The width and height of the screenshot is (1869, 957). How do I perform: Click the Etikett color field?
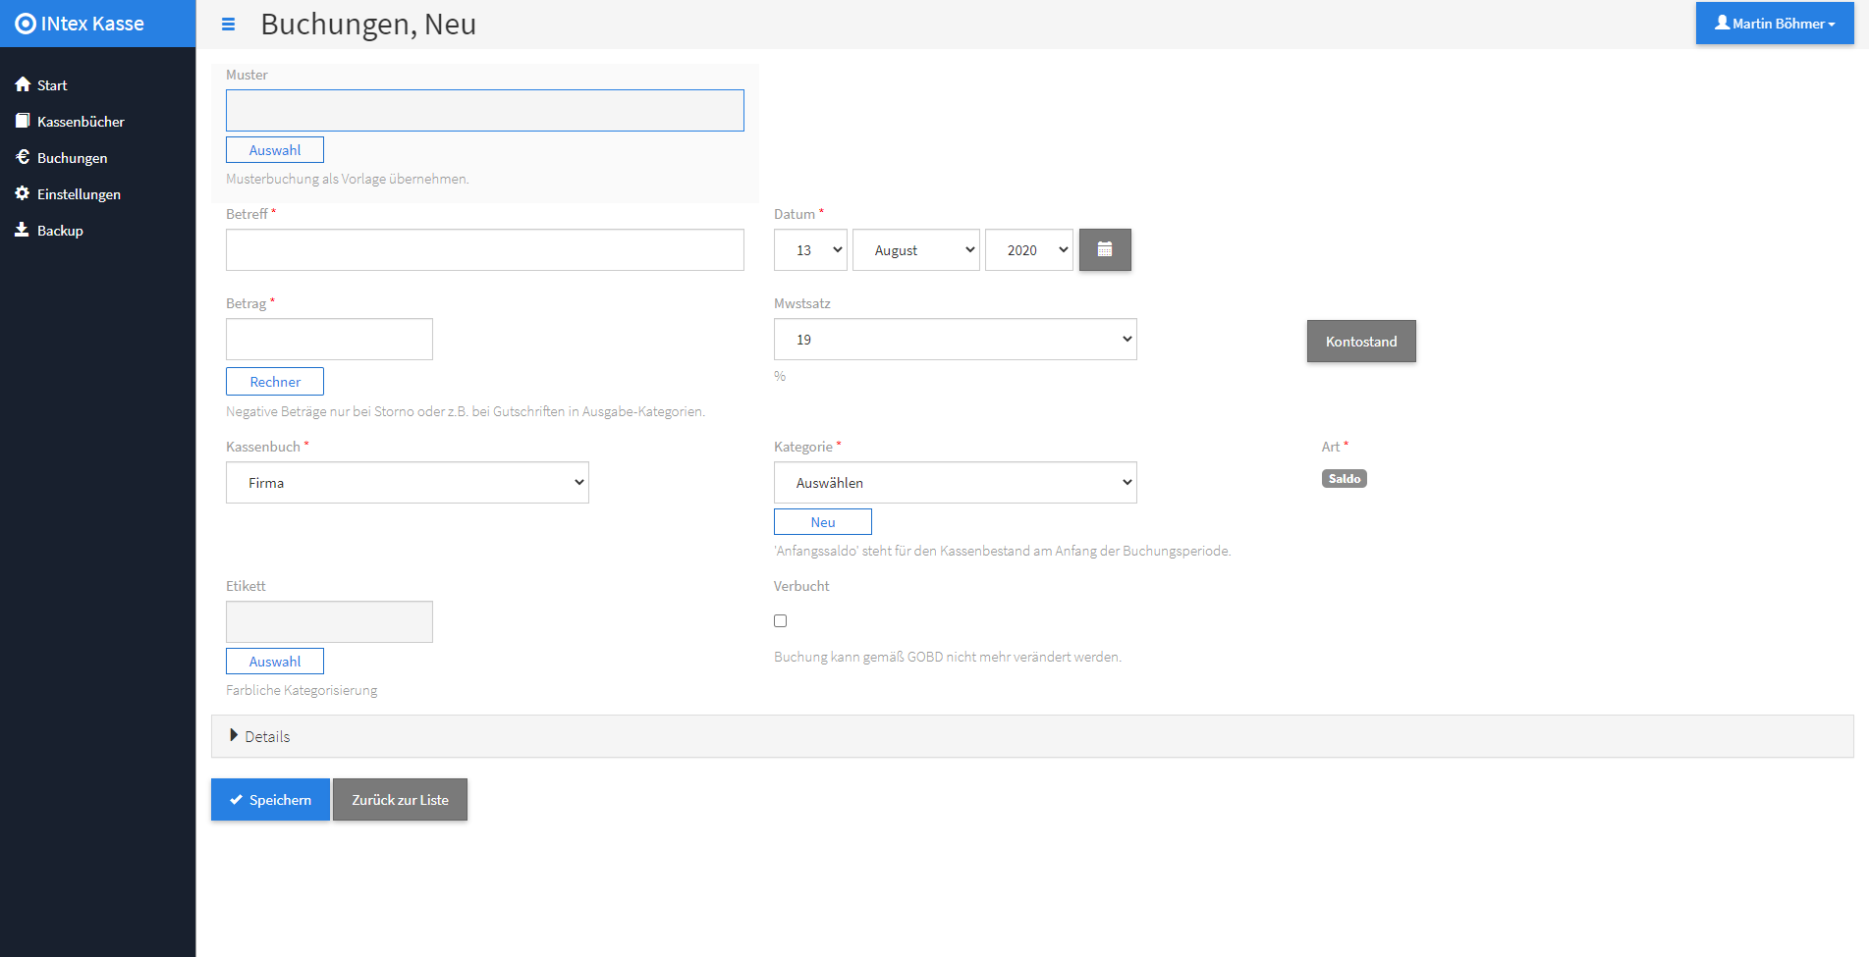(329, 622)
